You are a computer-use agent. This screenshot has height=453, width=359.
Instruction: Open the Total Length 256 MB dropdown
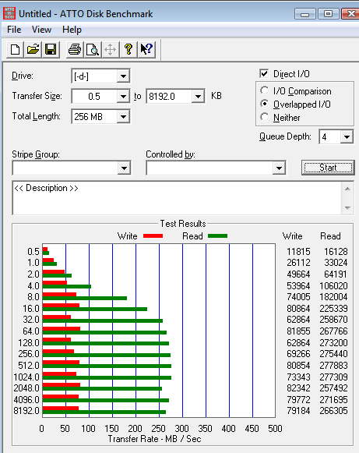[124, 117]
